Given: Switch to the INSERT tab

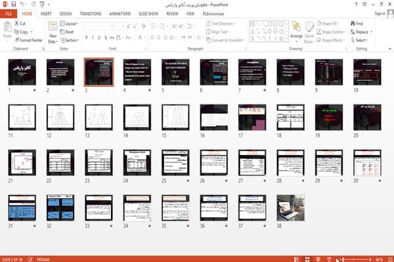Looking at the screenshot, I should (x=46, y=14).
